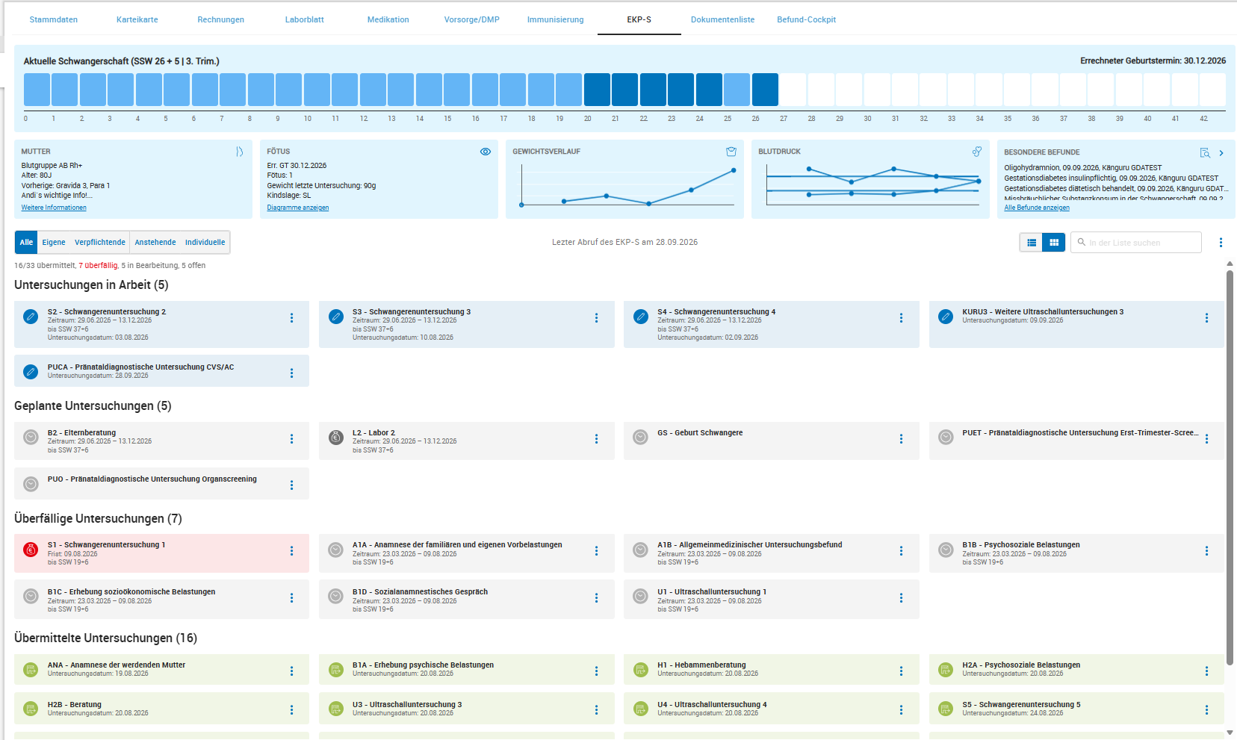Open the 'Diagramme anzeigen' link
The width and height of the screenshot is (1237, 740).
pyautogui.click(x=298, y=208)
